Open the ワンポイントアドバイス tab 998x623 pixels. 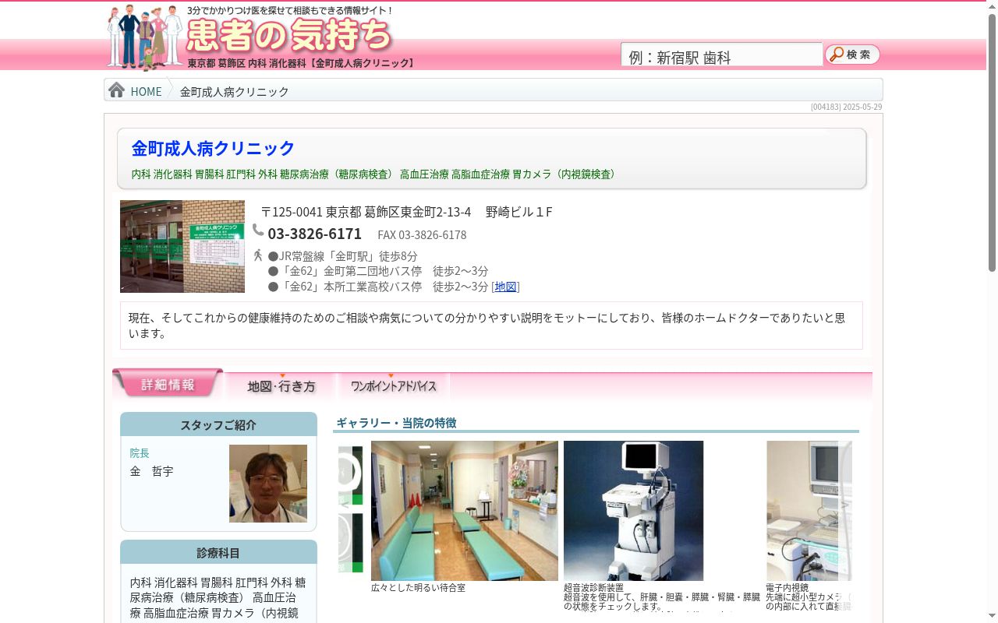(394, 386)
